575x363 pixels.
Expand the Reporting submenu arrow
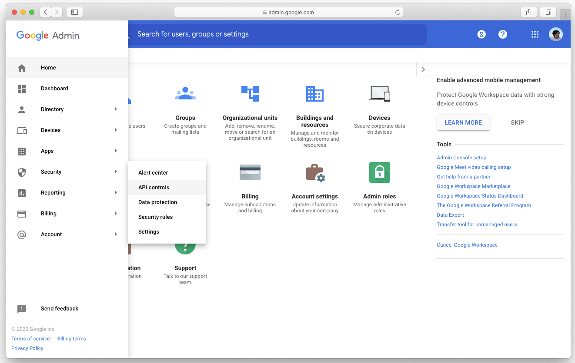(116, 193)
